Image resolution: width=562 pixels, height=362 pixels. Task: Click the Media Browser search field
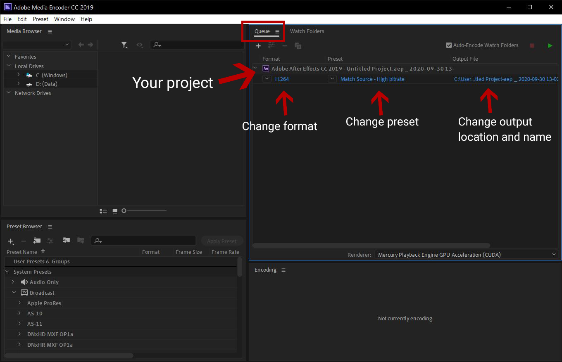click(x=197, y=45)
